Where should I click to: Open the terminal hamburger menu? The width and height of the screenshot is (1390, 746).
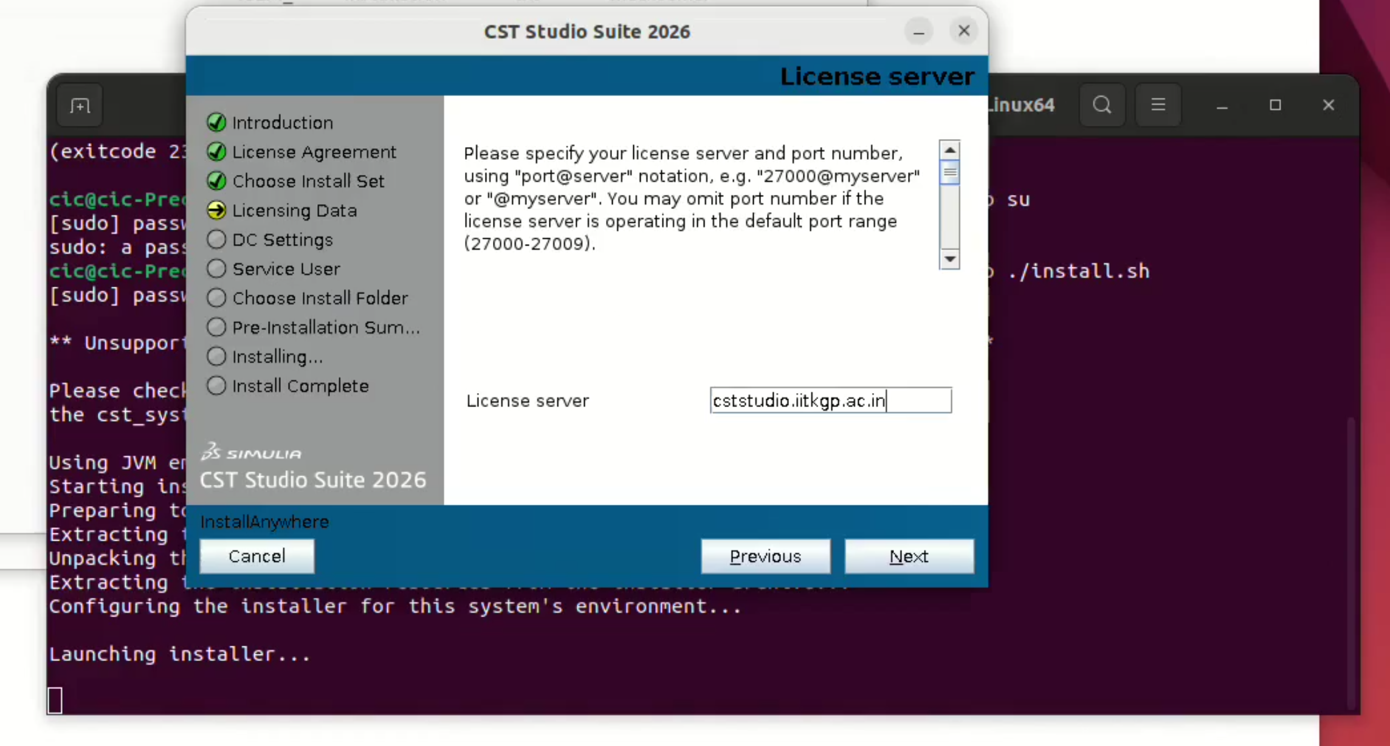[x=1158, y=105]
